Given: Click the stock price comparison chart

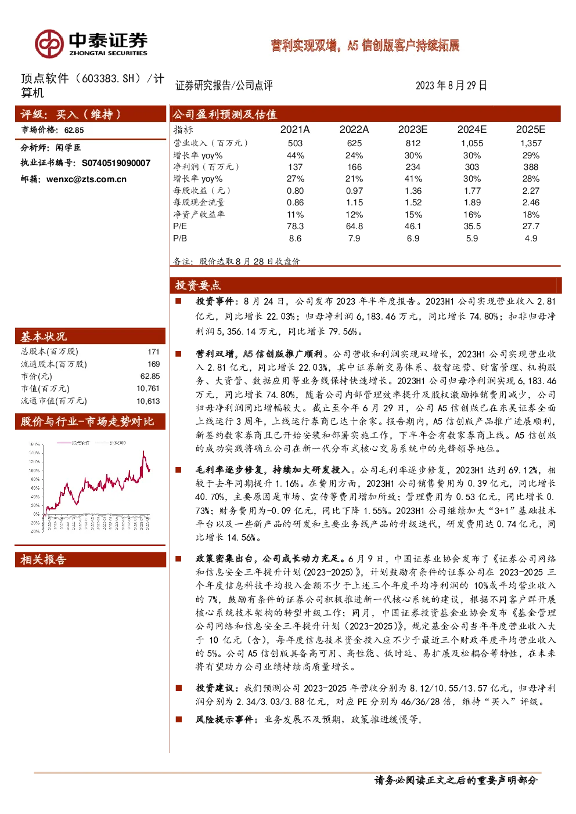Looking at the screenshot, I should pyautogui.click(x=91, y=485).
